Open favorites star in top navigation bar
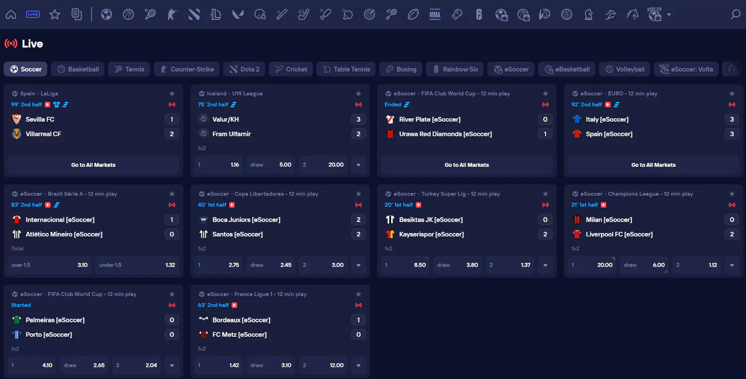Screen dimensions: 746x379 pos(55,14)
